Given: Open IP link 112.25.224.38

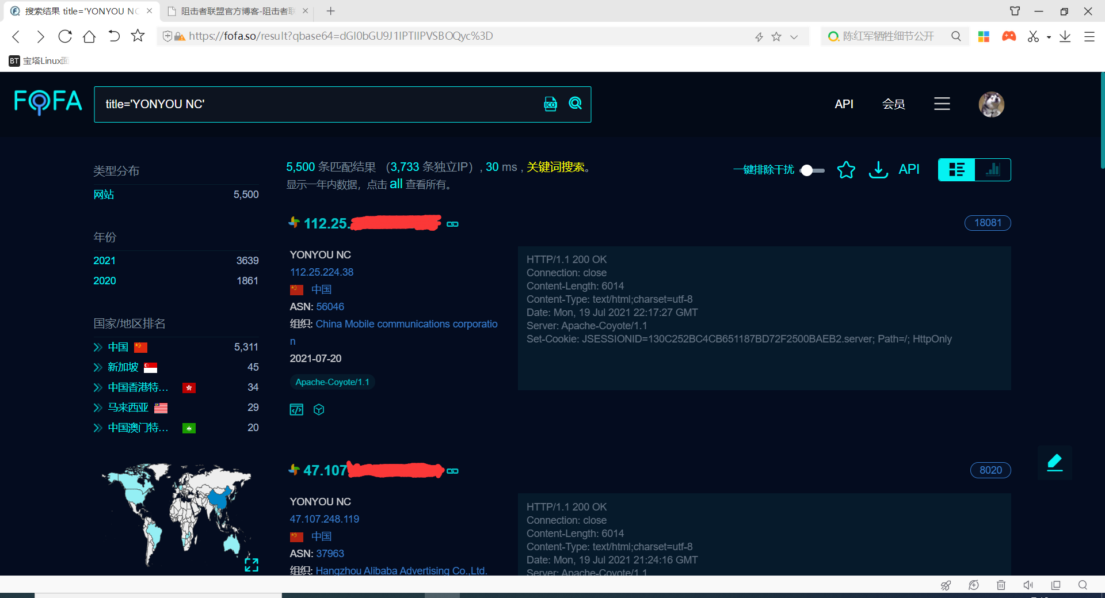Looking at the screenshot, I should [x=322, y=272].
